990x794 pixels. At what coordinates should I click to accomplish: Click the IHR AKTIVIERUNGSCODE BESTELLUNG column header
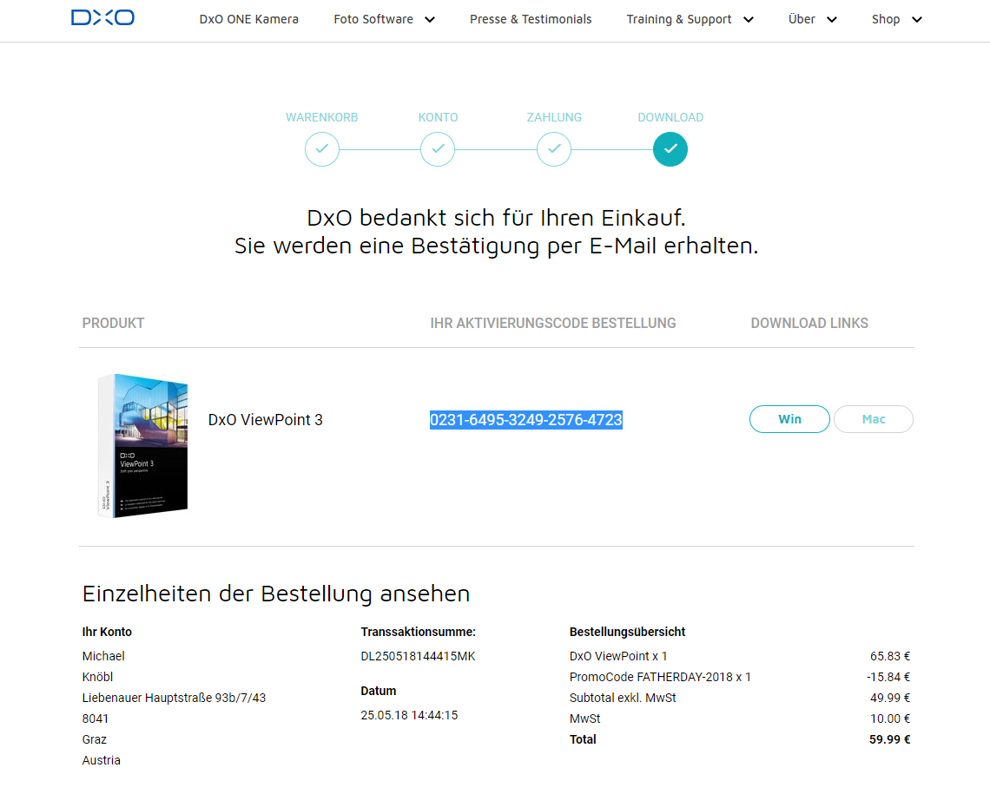point(553,324)
